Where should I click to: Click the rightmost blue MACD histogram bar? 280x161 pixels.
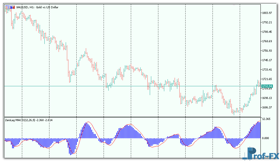tap(260, 130)
